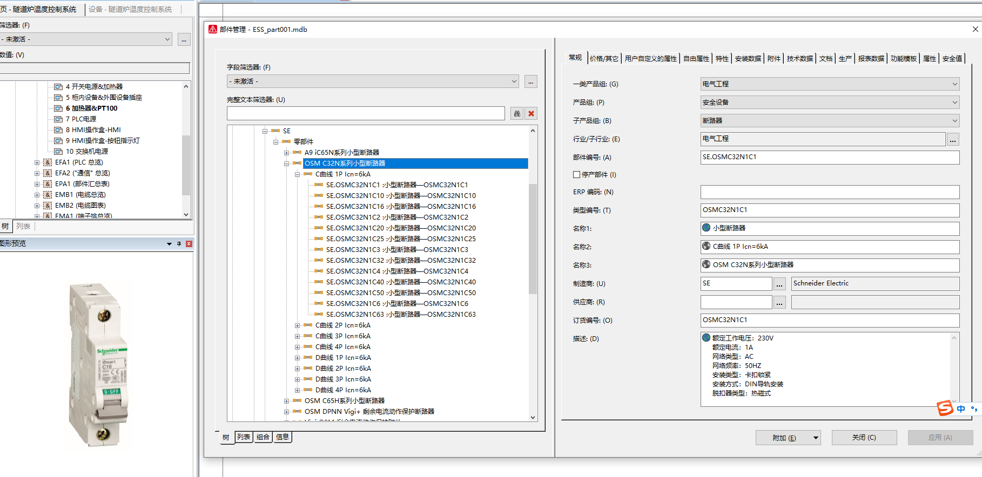Open the 子产品组 断路器 dropdown
This screenshot has height=477, width=982.
[x=954, y=121]
